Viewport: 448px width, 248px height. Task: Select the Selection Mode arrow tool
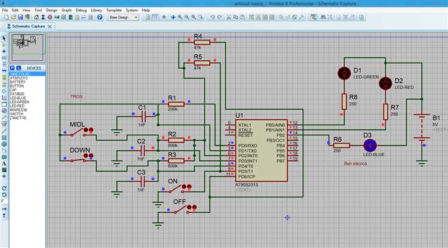coord(4,38)
